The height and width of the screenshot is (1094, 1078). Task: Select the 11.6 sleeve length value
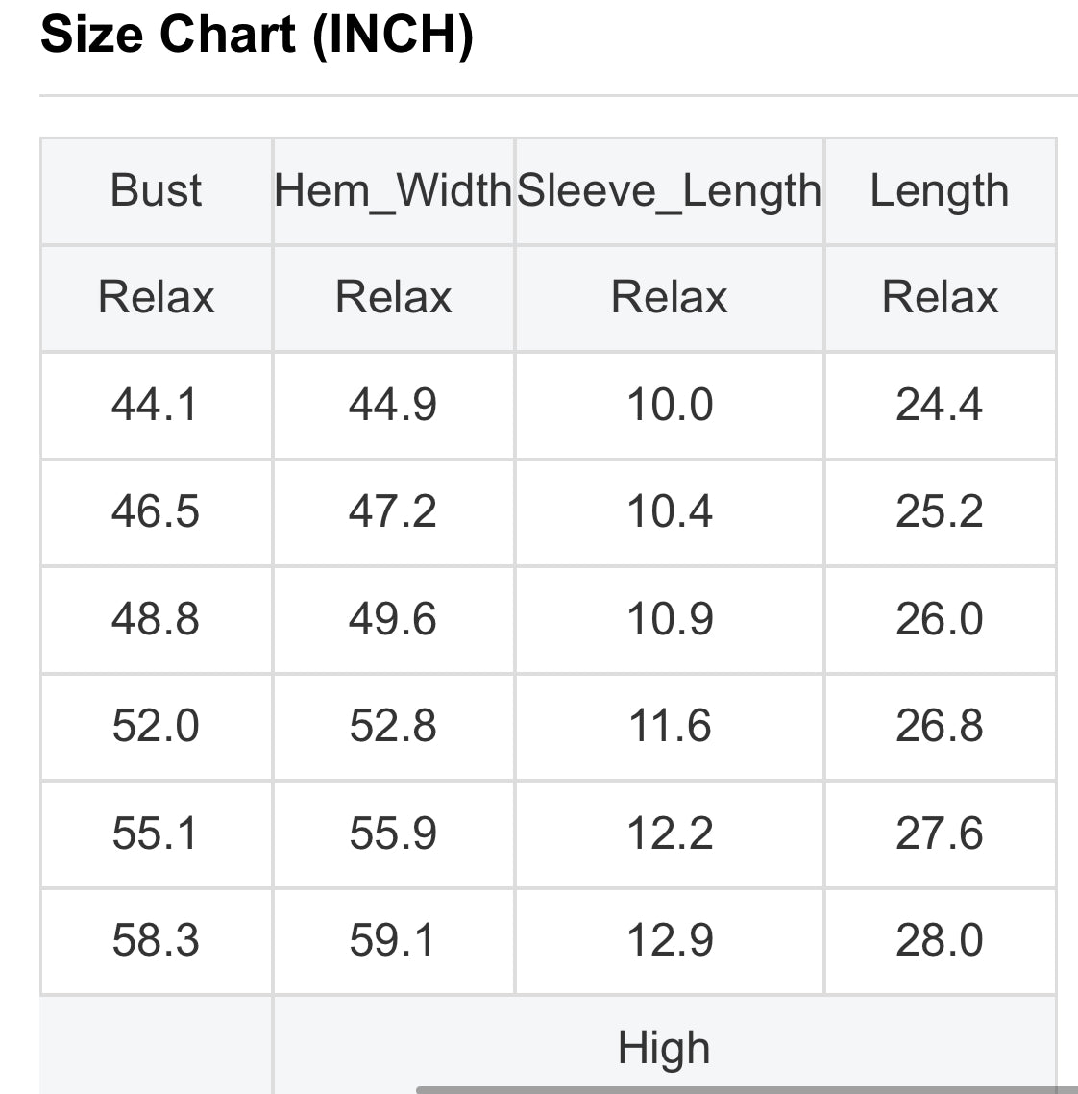670,726
